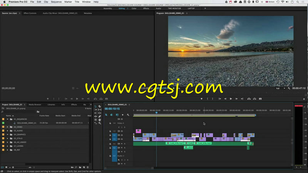308x173 pixels.
Task: Click New Bin folder icon in Project panel
Action: 80,167
